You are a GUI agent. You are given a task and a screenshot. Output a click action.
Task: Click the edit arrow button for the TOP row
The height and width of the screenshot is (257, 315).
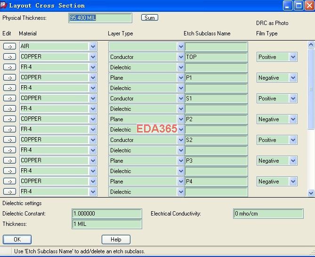(9, 57)
